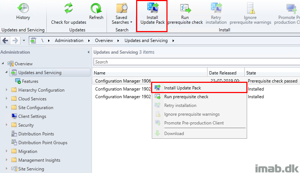Select the Configuration Manager 1906 row

pos(196,81)
